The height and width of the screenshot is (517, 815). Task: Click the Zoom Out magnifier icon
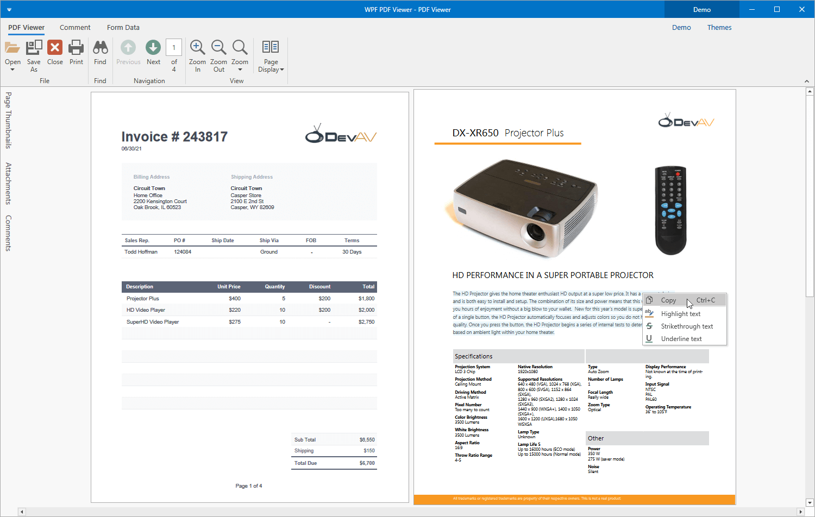point(218,48)
